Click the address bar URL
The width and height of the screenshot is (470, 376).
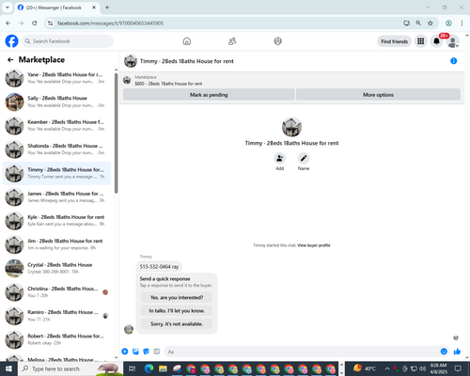click(x=110, y=23)
